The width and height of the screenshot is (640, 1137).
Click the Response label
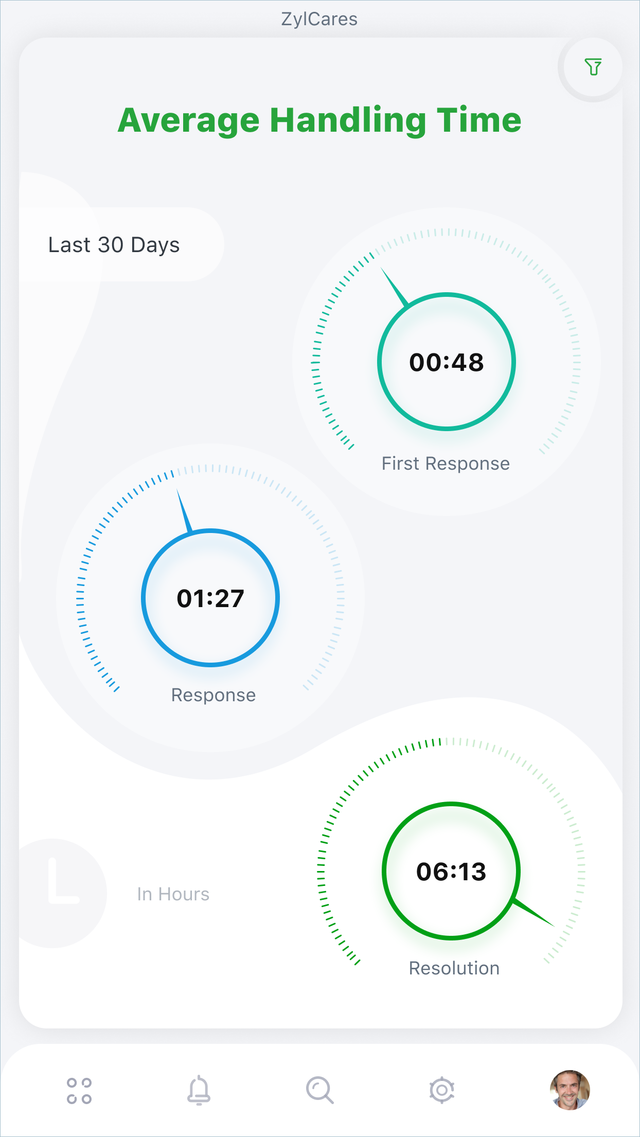point(214,695)
